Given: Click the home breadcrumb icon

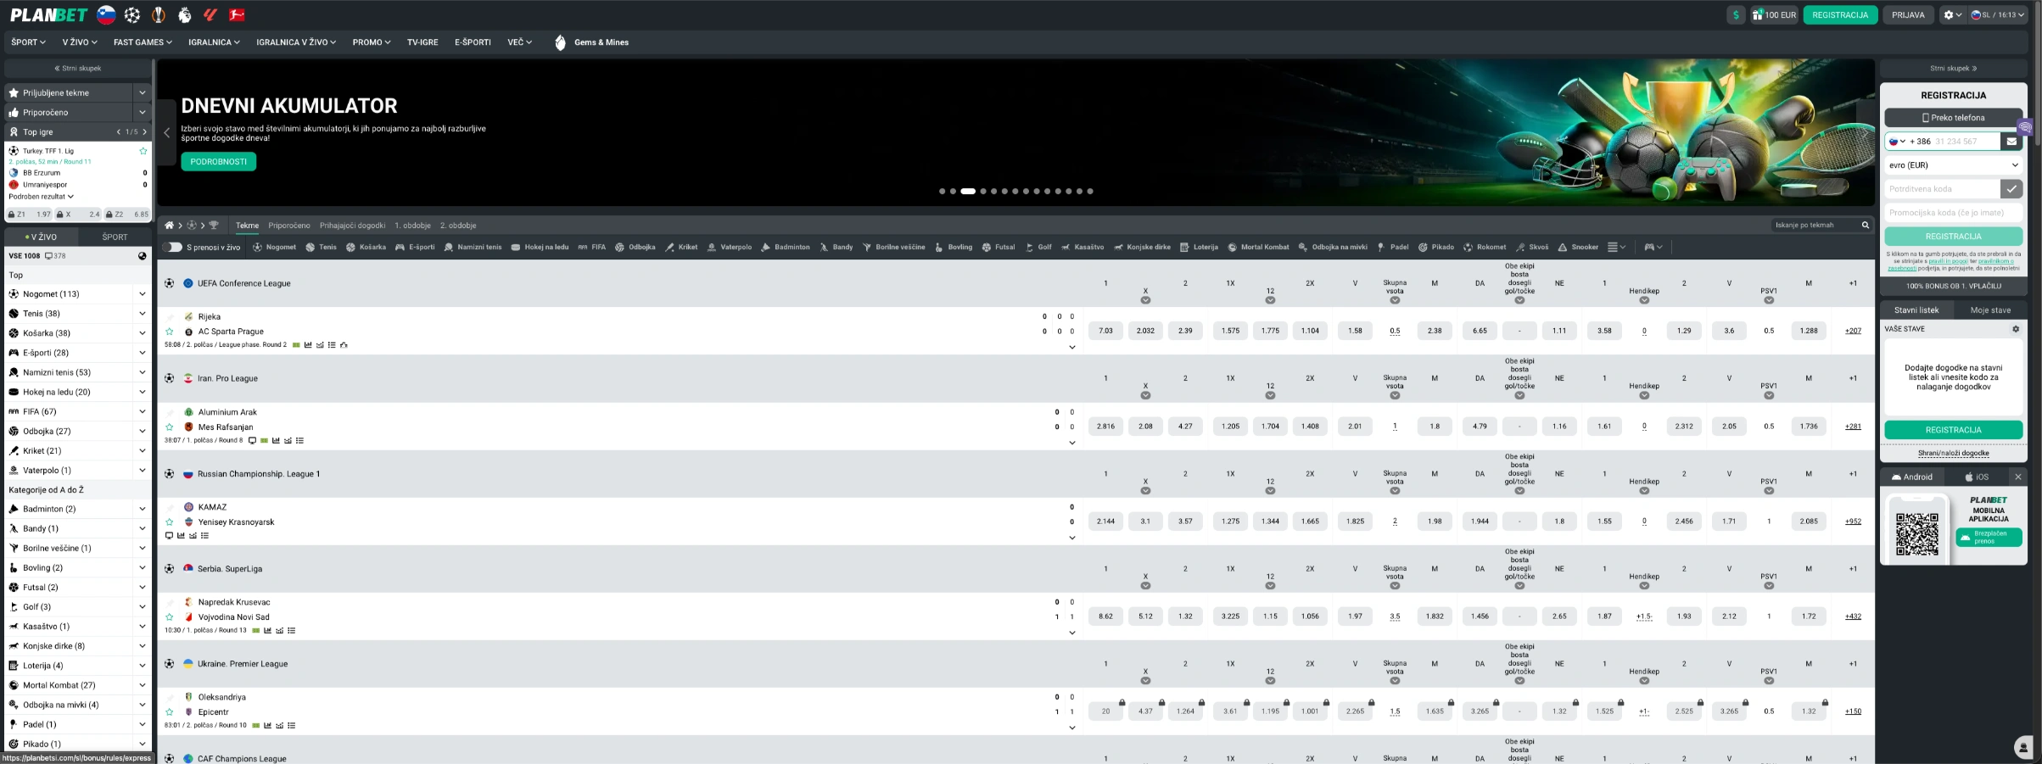Looking at the screenshot, I should point(169,226).
